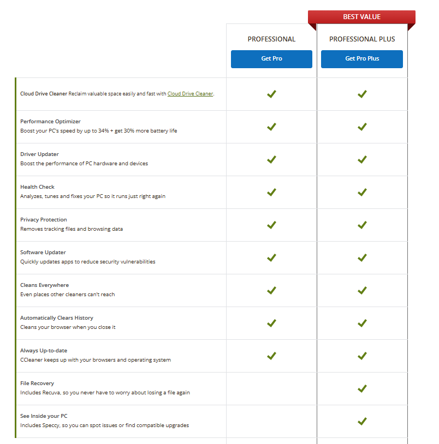Image resolution: width=439 pixels, height=444 pixels.
Task: Click Professional checkmark for Cleans Everywhere
Action: coord(271,290)
